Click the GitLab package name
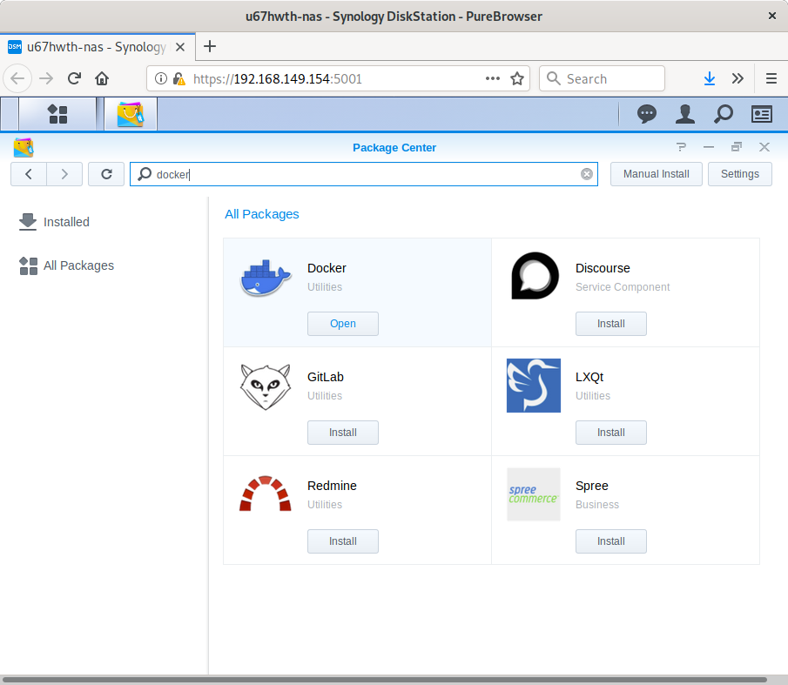Viewport: 788px width, 685px height. tap(325, 377)
